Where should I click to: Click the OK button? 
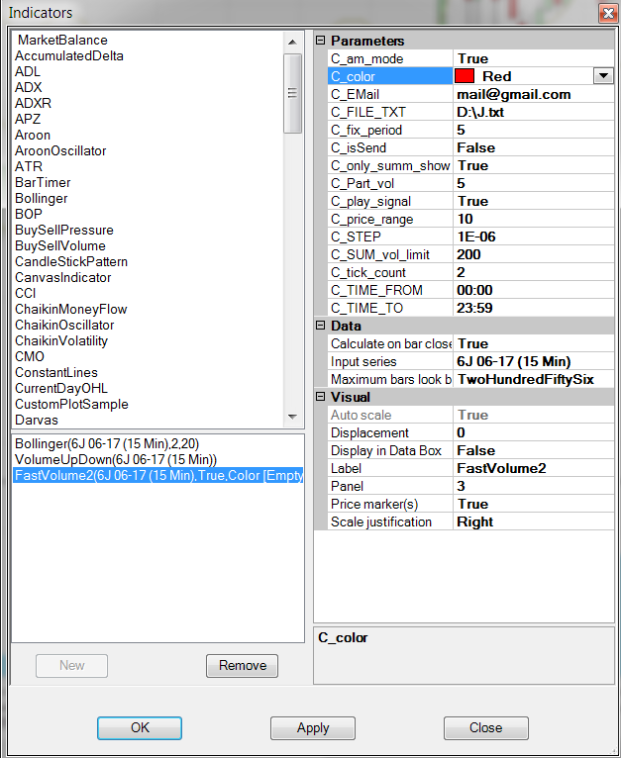click(x=140, y=728)
